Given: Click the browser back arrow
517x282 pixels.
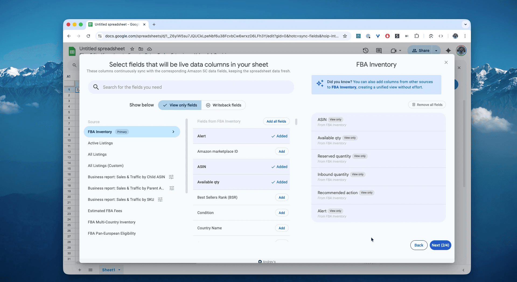Looking at the screenshot, I should [x=69, y=36].
